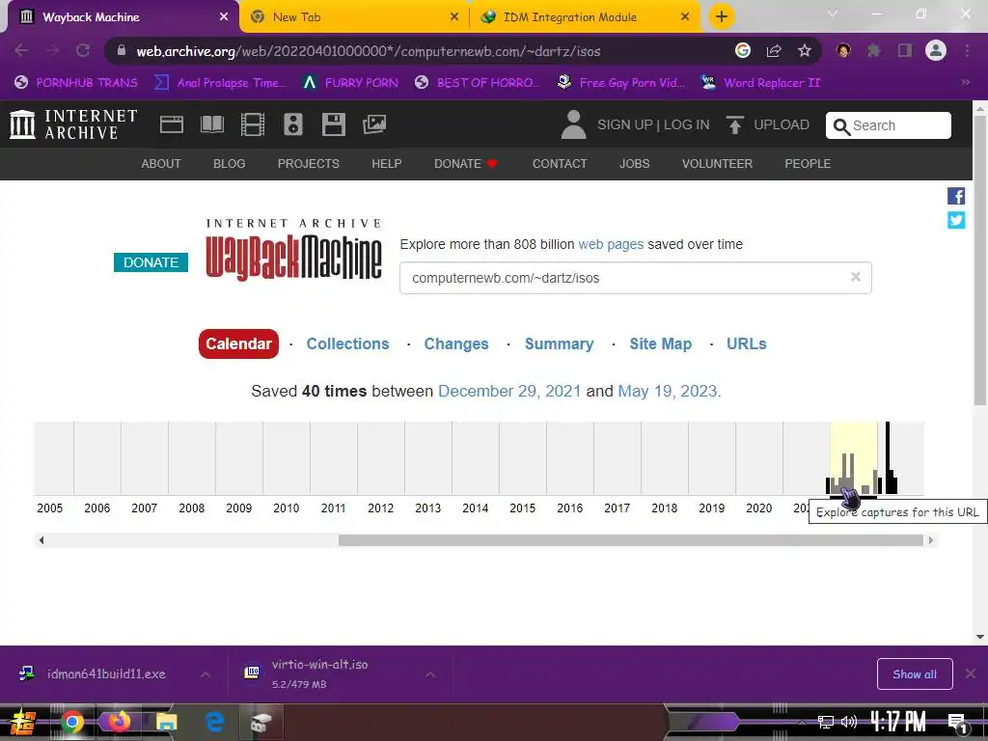Open File Explorer from taskbar
Image resolution: width=988 pixels, height=741 pixels.
pyautogui.click(x=166, y=722)
